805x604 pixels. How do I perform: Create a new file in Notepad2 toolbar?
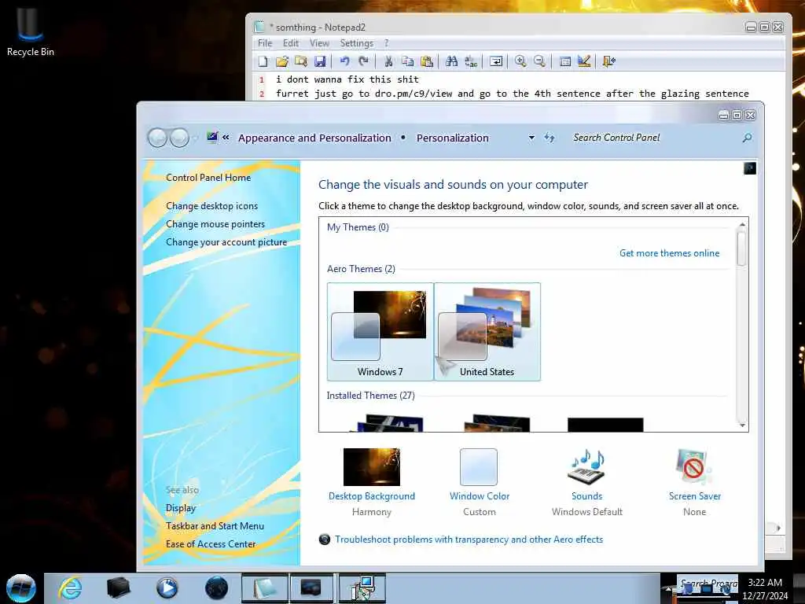pyautogui.click(x=263, y=61)
